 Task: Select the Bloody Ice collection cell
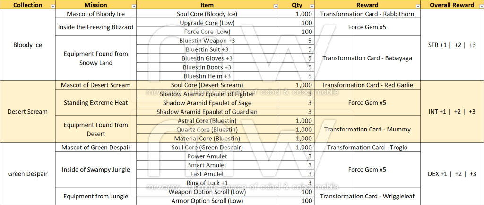click(28, 45)
